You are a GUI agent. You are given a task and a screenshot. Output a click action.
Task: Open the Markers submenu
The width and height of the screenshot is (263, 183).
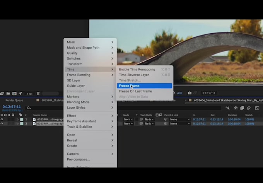(90, 97)
